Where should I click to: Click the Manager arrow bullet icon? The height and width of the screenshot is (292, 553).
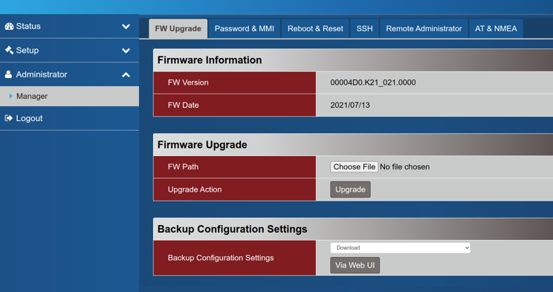click(x=11, y=96)
